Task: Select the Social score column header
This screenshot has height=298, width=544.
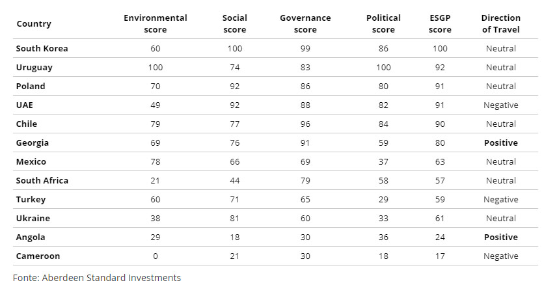Action: [234, 24]
